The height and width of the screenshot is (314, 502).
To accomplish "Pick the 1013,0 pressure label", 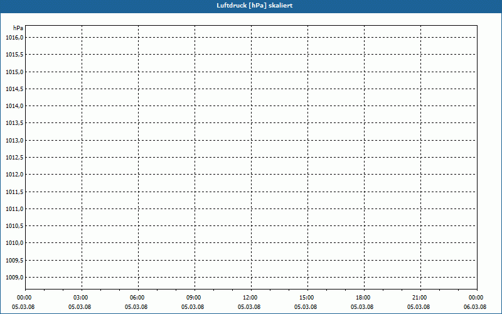I will (14, 140).
